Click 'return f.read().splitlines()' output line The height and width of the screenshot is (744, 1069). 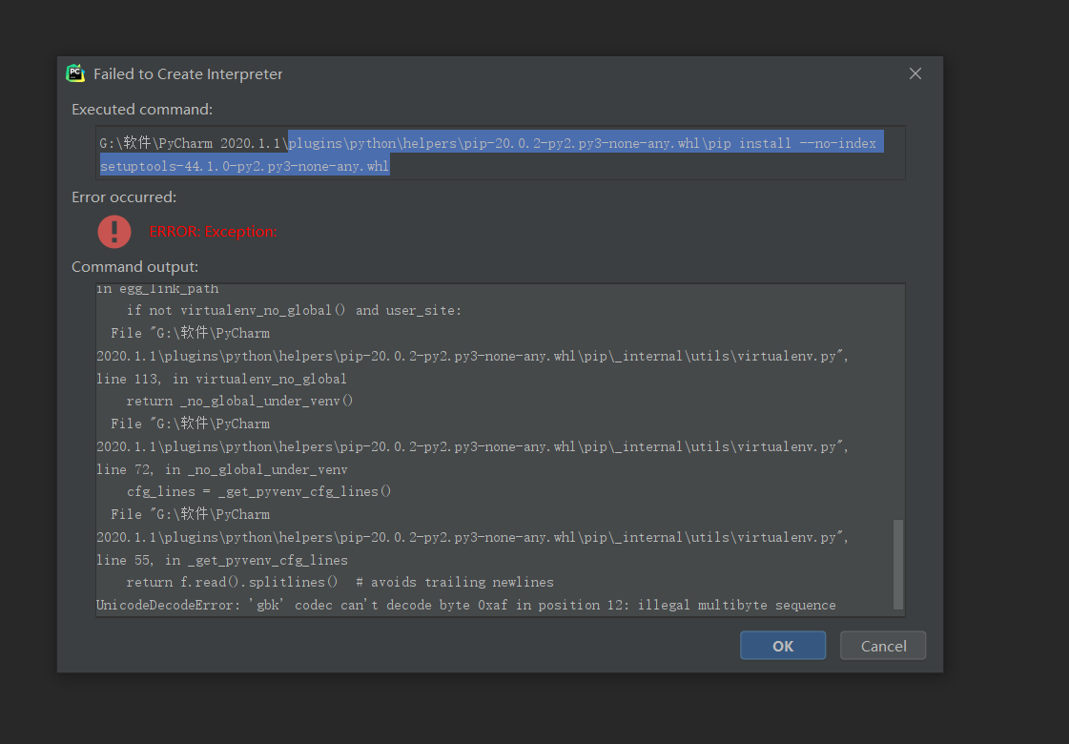pyautogui.click(x=339, y=583)
